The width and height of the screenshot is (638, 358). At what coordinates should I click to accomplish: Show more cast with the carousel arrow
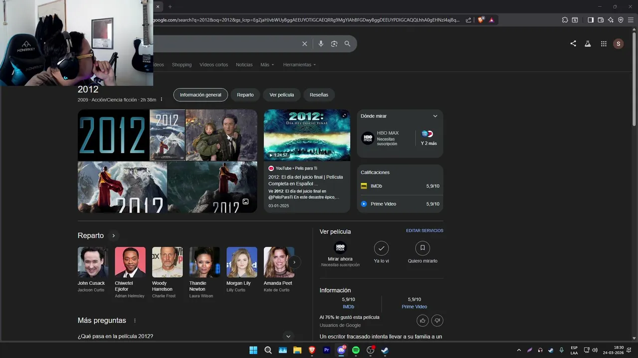294,262
